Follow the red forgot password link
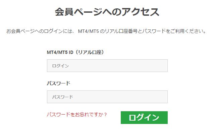Screen dimensions: 212x134 [x=77, y=115]
